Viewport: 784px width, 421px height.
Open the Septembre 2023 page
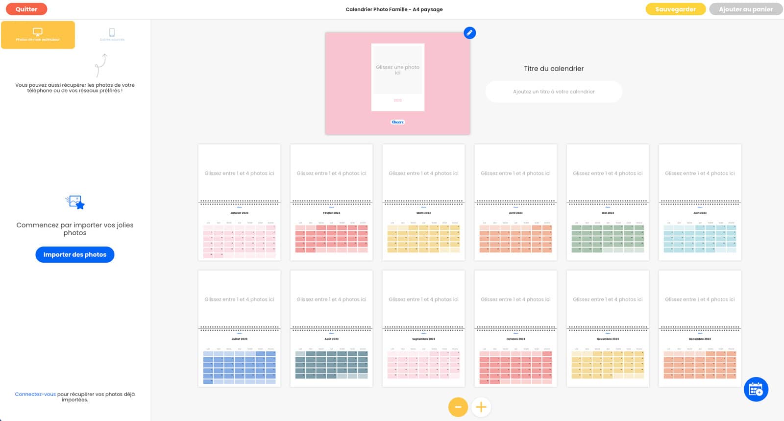click(x=423, y=328)
